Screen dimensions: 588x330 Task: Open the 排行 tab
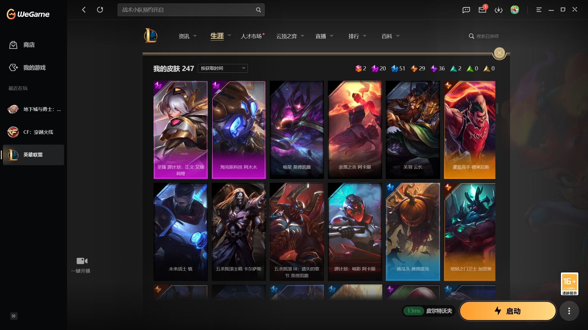tap(354, 36)
